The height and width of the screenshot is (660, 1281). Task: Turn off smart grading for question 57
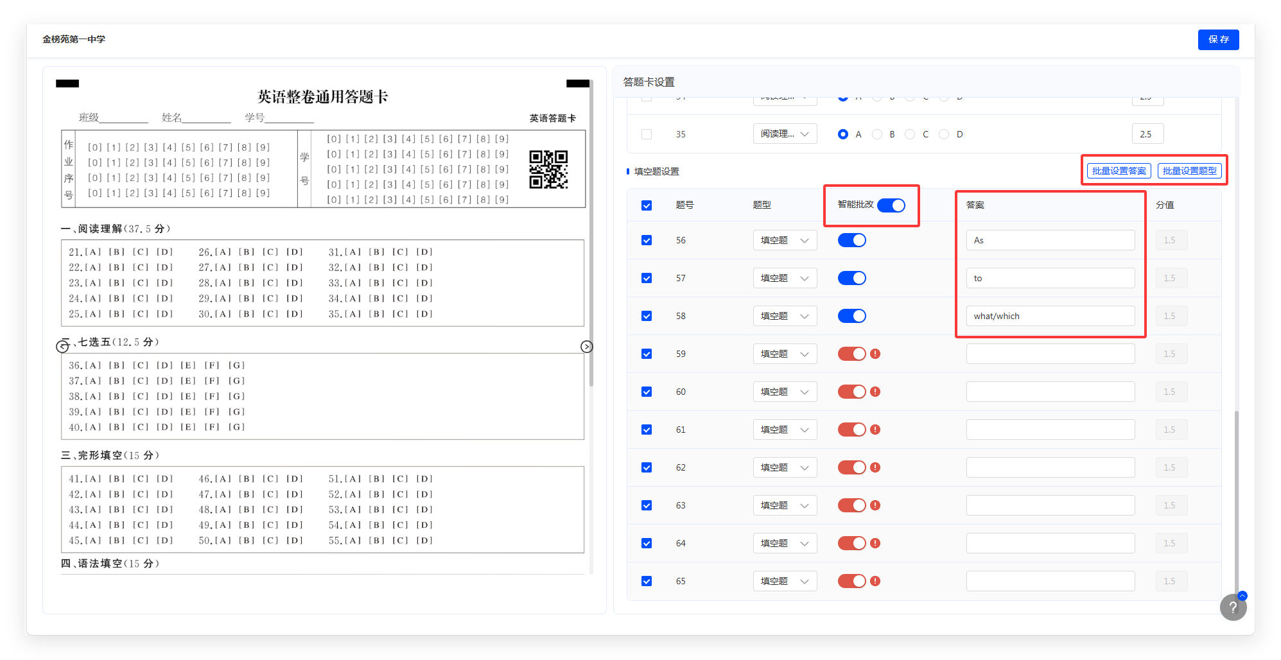852,278
